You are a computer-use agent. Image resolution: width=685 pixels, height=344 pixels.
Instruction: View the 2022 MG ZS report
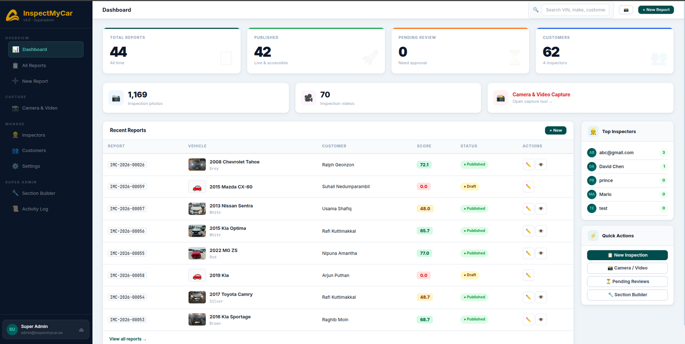point(541,253)
